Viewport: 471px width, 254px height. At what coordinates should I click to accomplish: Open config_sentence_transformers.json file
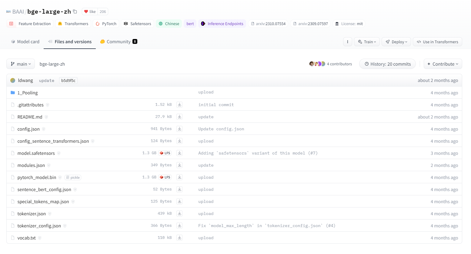(x=53, y=141)
